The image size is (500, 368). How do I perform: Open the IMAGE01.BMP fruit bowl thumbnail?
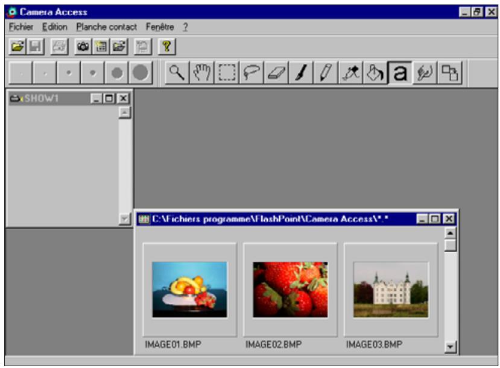pos(190,290)
